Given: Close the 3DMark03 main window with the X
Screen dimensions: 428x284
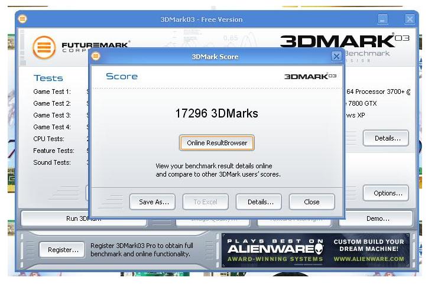Looking at the screenshot, I should click(x=410, y=19).
